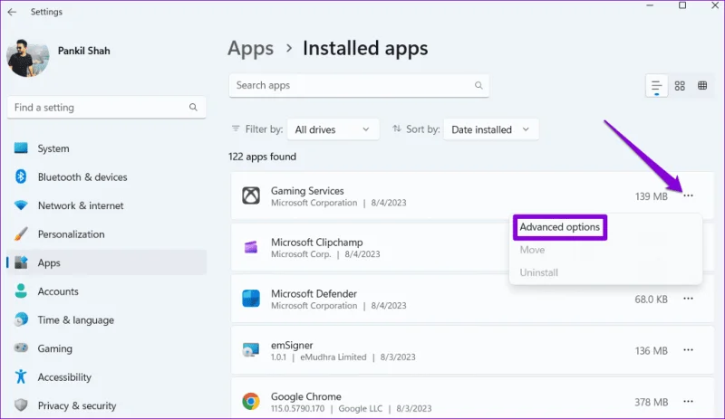Click the Google Chrome app icon

click(251, 402)
